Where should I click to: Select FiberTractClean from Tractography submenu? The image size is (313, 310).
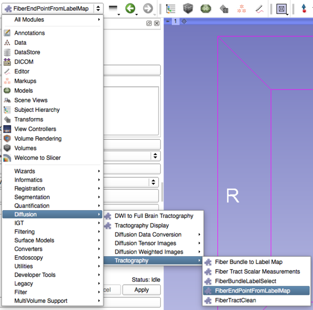(x=235, y=300)
